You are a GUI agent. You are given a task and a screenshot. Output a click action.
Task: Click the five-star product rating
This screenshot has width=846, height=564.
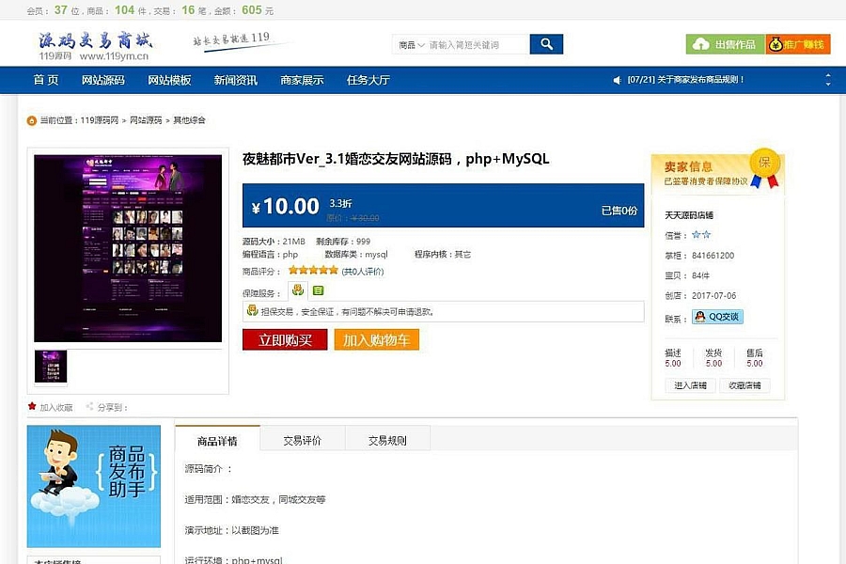click(x=313, y=271)
